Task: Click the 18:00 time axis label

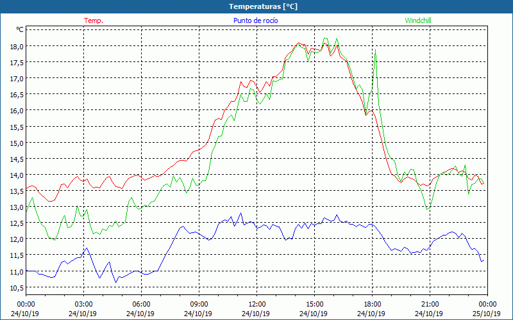Action: (x=372, y=305)
